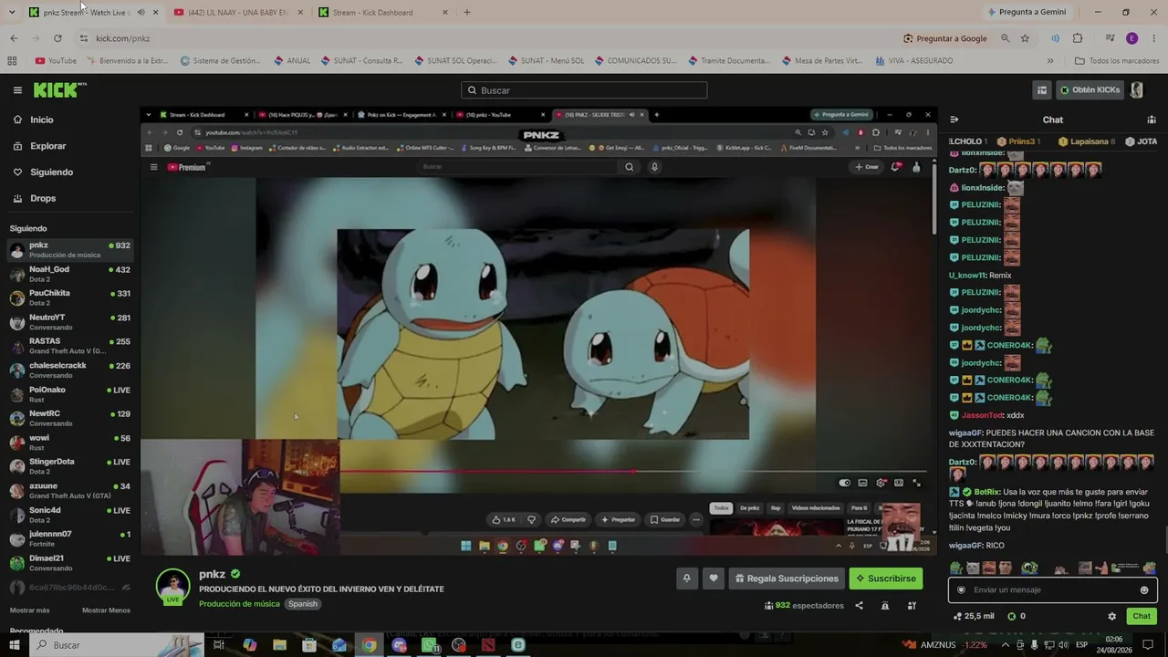The height and width of the screenshot is (657, 1168).
Task: Open the Chrome apps grid icon
Action: pyautogui.click(x=12, y=61)
